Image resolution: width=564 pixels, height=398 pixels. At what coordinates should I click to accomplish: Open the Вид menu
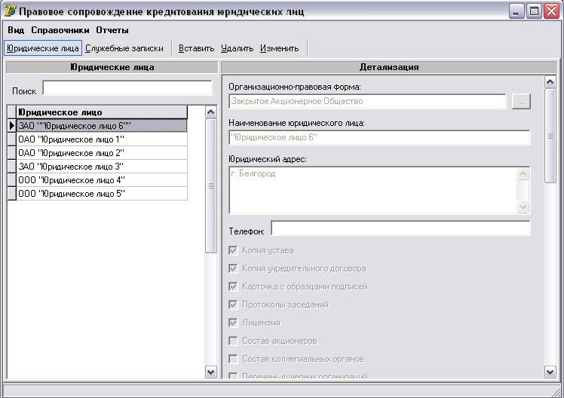16,30
